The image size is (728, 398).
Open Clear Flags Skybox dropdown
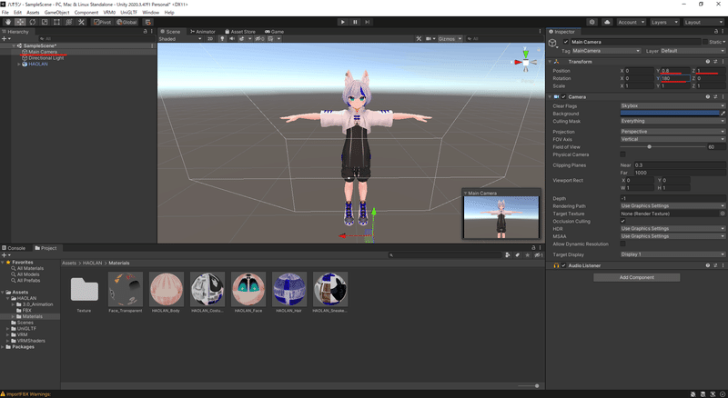[672, 105]
